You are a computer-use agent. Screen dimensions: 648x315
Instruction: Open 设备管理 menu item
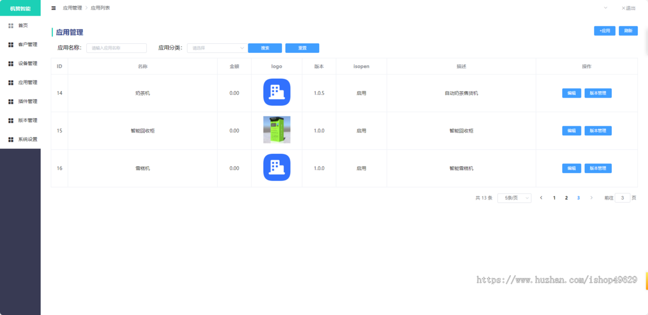[28, 63]
